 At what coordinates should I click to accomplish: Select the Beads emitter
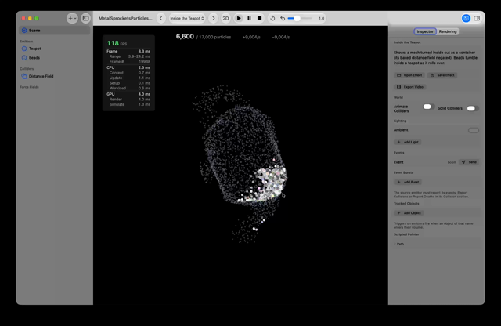tap(54, 58)
